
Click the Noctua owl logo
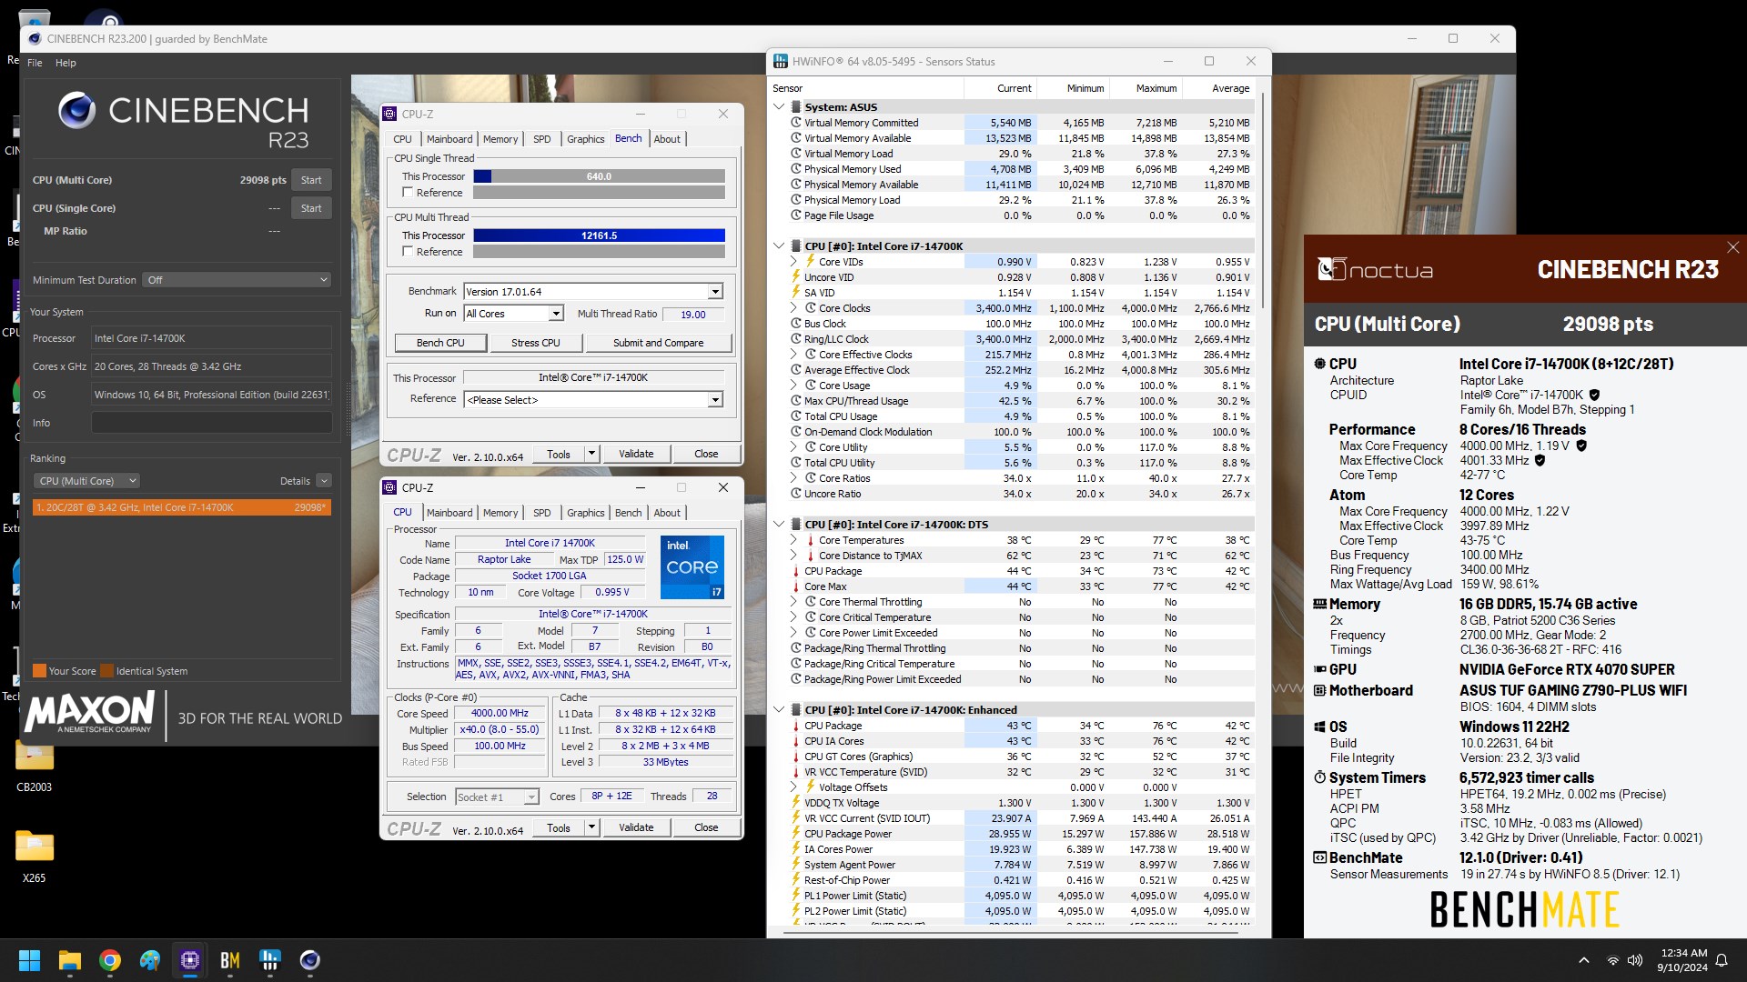(x=1332, y=269)
